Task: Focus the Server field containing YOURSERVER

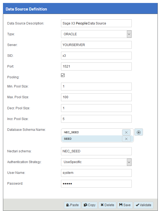Action: click(x=96, y=45)
